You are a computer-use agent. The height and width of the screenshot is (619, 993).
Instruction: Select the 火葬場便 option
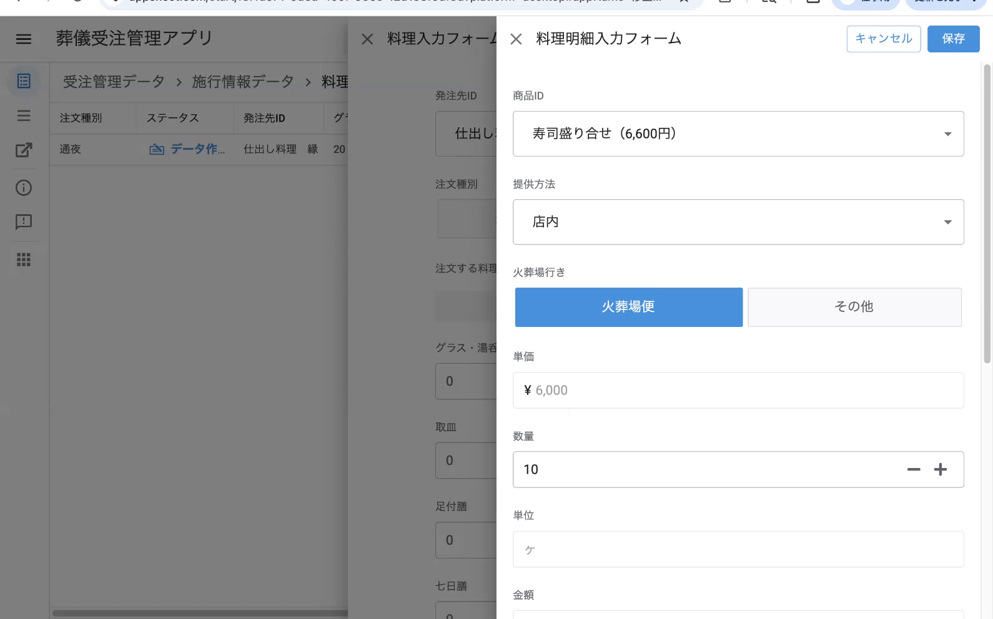(629, 307)
